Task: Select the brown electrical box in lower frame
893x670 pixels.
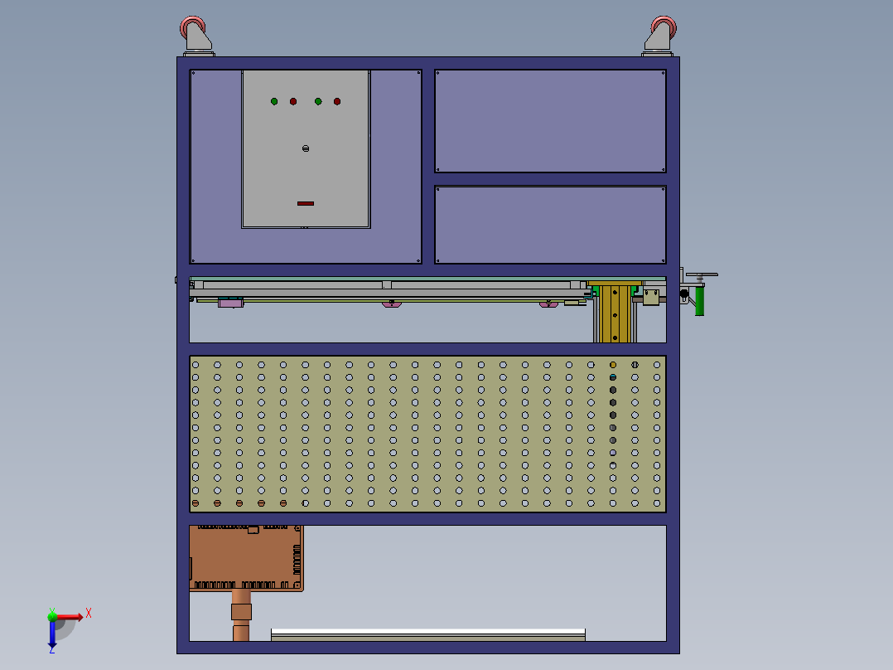Action: pos(246,558)
